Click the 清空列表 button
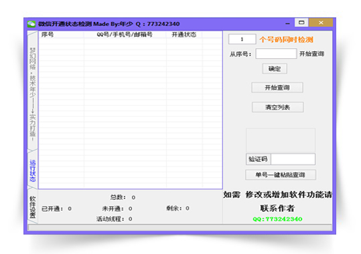361x254 pixels. 277,107
